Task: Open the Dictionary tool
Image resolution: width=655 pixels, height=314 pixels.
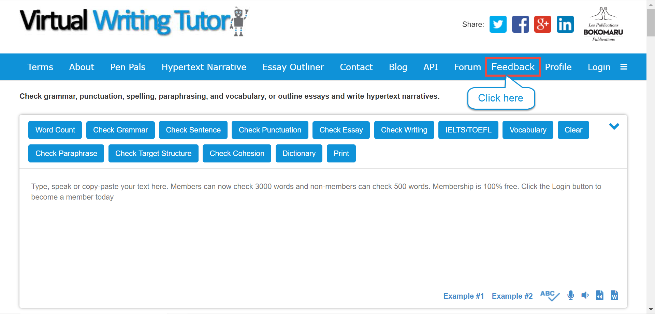Action: [299, 153]
